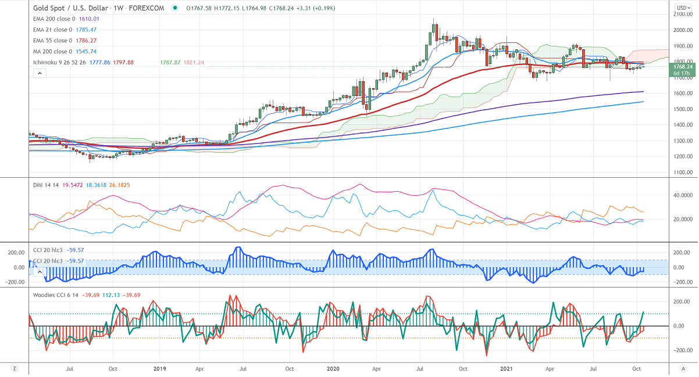Click the 1500.00 price axis label

(x=682, y=109)
